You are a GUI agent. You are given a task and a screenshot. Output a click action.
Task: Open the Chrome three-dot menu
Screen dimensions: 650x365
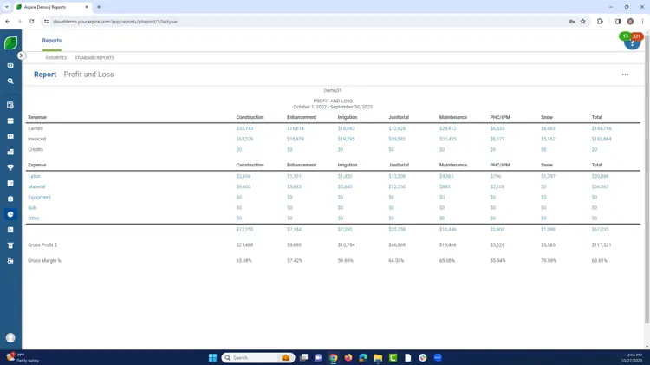[642, 22]
